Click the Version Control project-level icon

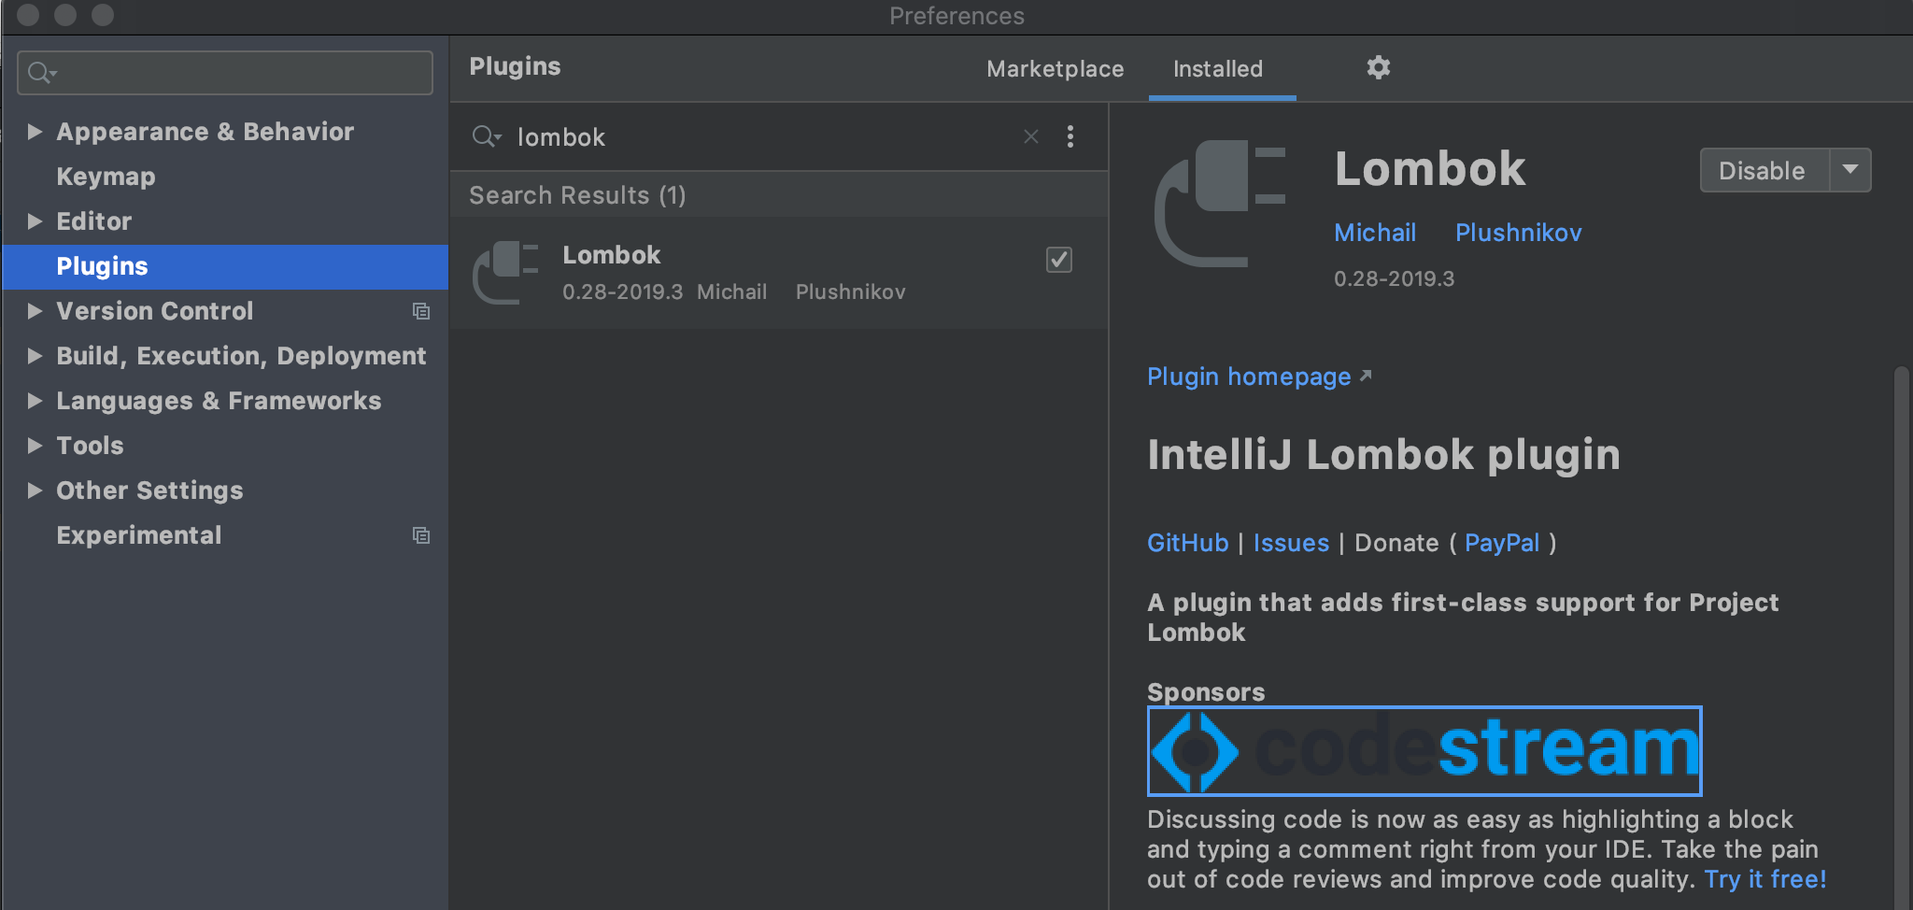click(421, 311)
